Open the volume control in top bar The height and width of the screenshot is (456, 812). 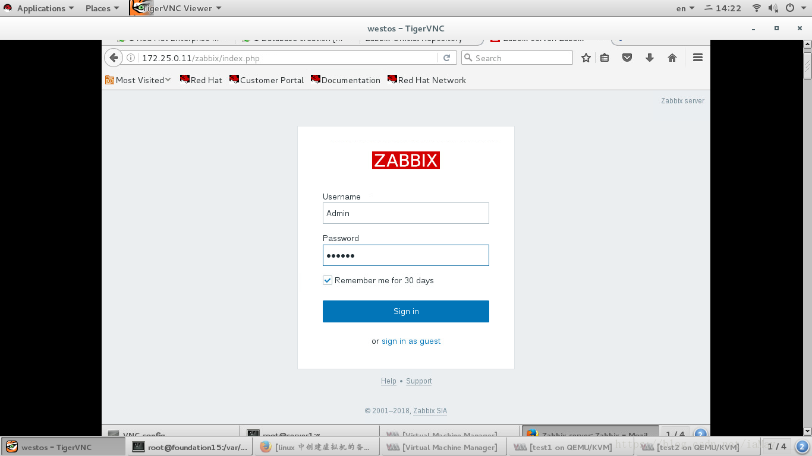(x=773, y=8)
